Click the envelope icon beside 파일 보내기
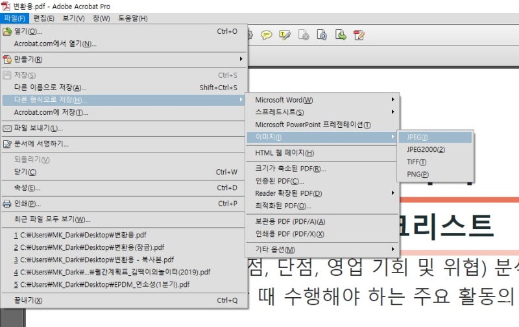 7,128
